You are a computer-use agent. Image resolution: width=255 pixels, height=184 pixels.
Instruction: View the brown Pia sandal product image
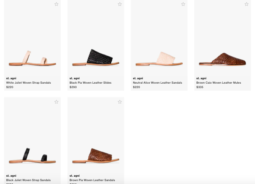tap(96, 156)
